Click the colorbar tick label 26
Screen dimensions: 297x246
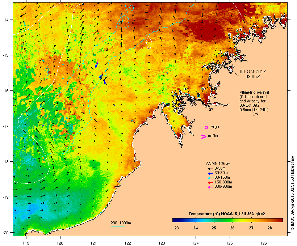point(232,228)
